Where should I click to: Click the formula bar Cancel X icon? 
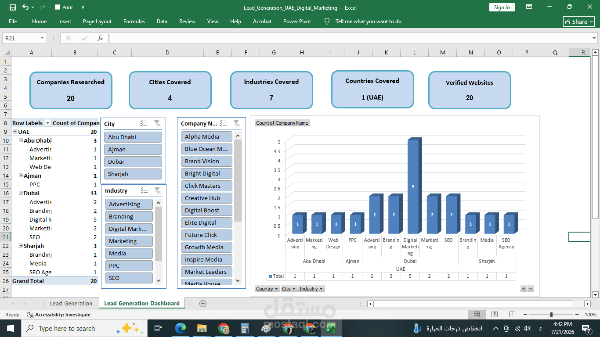point(69,38)
